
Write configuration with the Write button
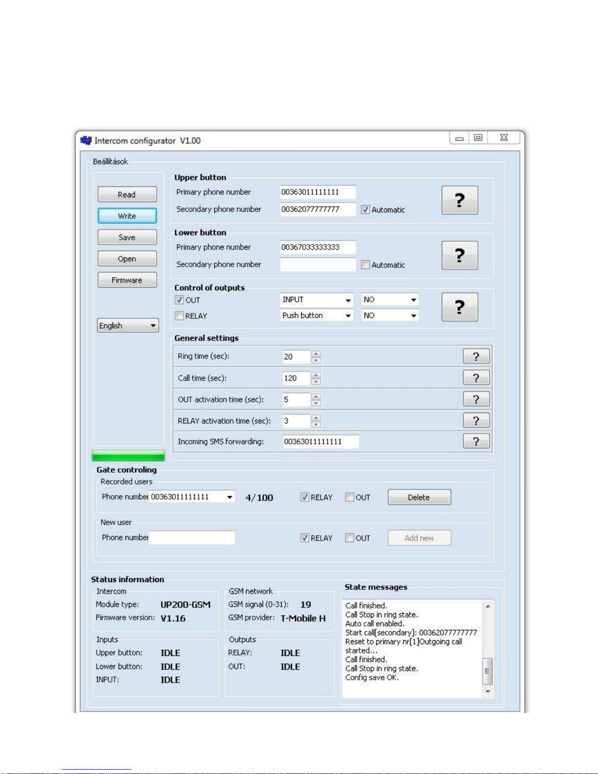click(127, 216)
